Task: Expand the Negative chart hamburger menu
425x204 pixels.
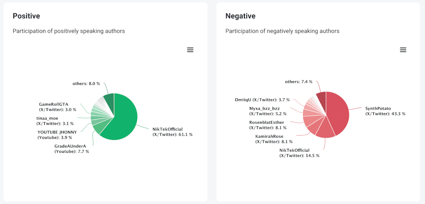Action: click(x=403, y=49)
